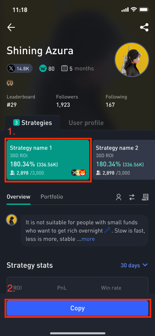This screenshot has height=336, width=155.
Task: Expand the 30 days period dropdown
Action: [134, 265]
